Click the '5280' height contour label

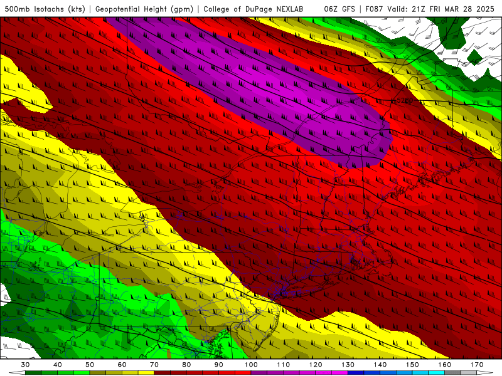[x=405, y=100]
